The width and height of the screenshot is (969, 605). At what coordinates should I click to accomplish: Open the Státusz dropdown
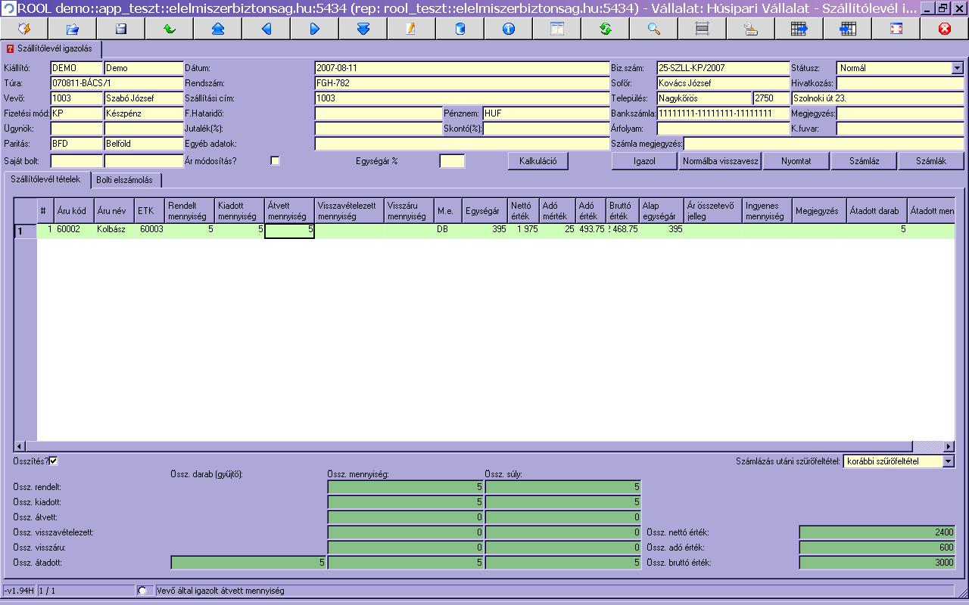coord(957,68)
